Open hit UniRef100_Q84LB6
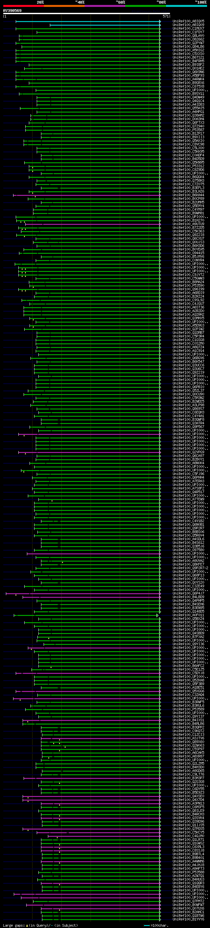 coord(188,46)
